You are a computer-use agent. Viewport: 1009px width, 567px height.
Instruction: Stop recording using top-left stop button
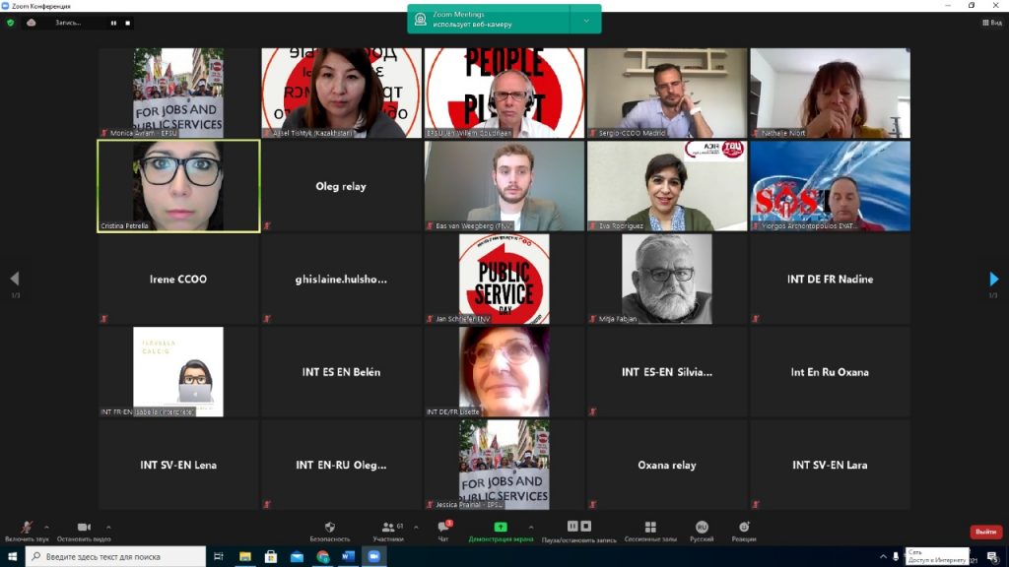128,23
